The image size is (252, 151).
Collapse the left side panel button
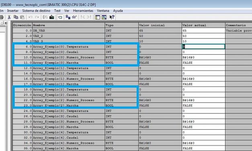coord(2,23)
